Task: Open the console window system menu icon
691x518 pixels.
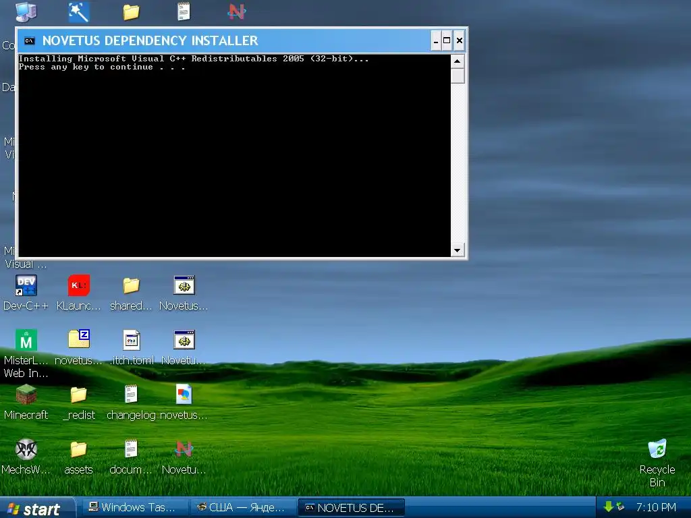Action: click(30, 40)
